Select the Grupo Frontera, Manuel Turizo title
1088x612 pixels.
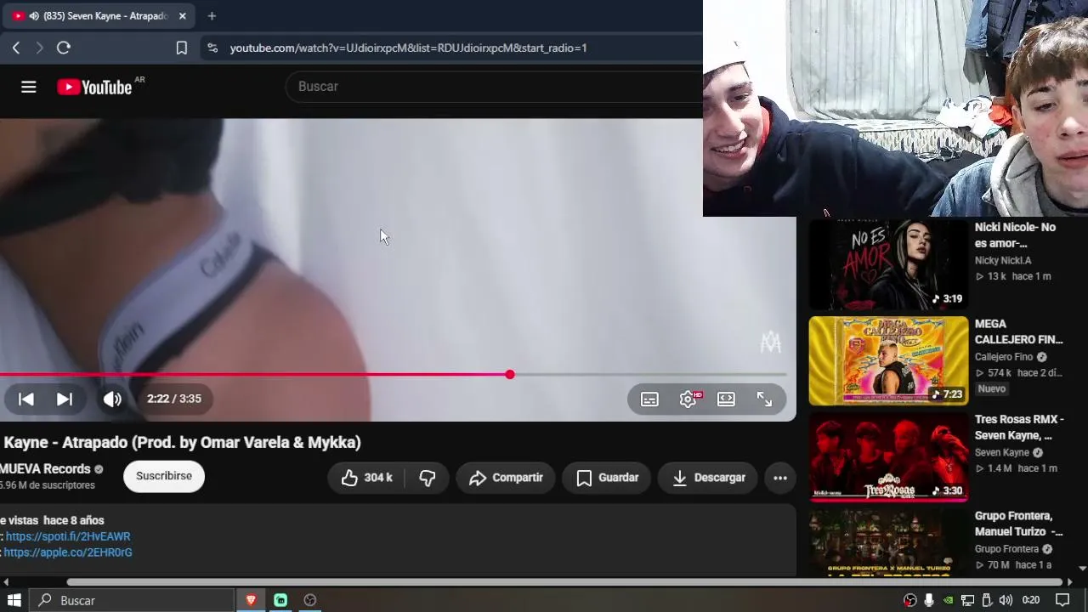(1019, 524)
